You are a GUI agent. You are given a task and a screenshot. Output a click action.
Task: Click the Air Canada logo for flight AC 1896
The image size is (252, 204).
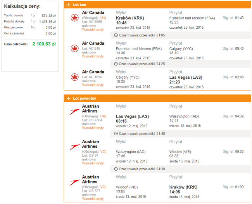tap(74, 77)
